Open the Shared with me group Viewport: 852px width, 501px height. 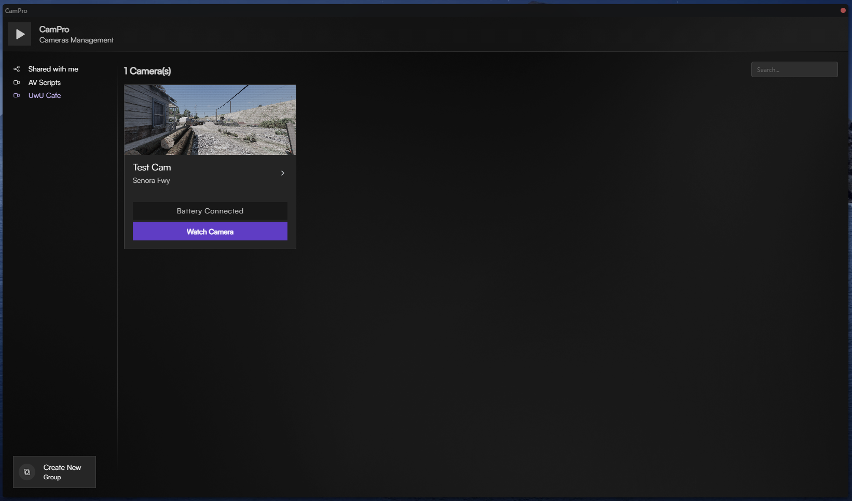(x=53, y=69)
